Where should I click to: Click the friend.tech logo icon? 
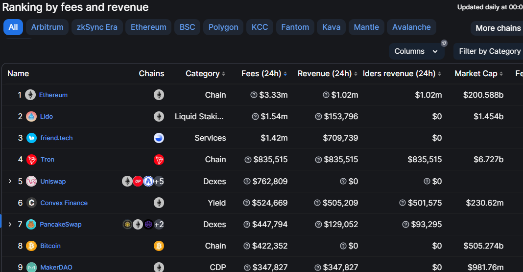31,138
